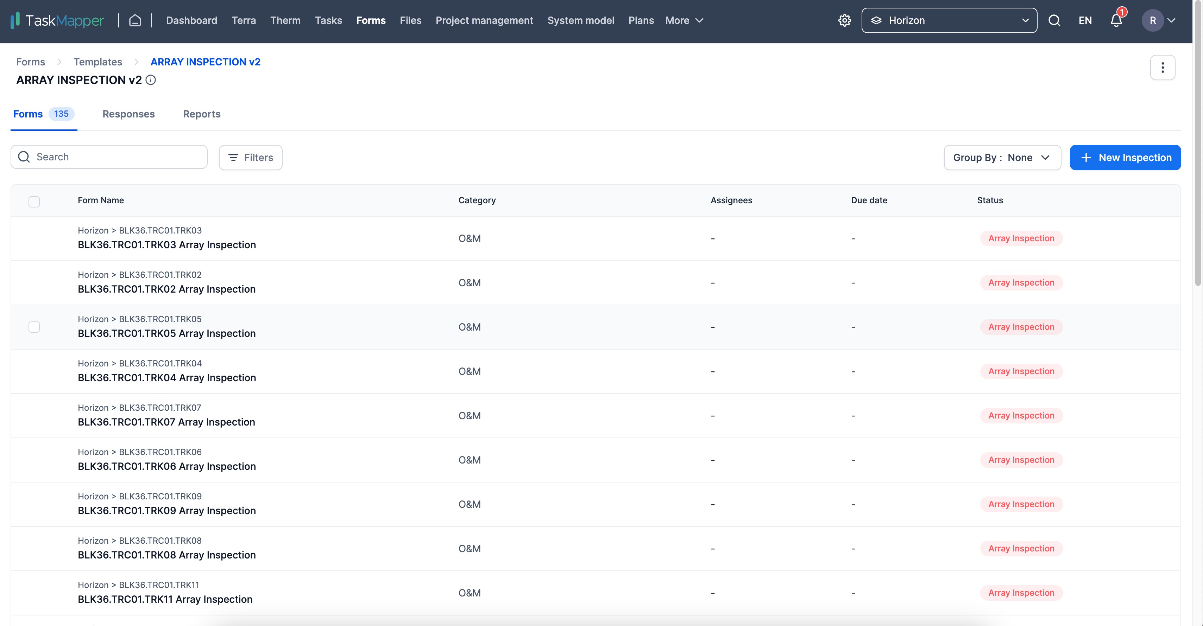This screenshot has width=1203, height=626.
Task: Open the Therm menu item
Action: (285, 20)
